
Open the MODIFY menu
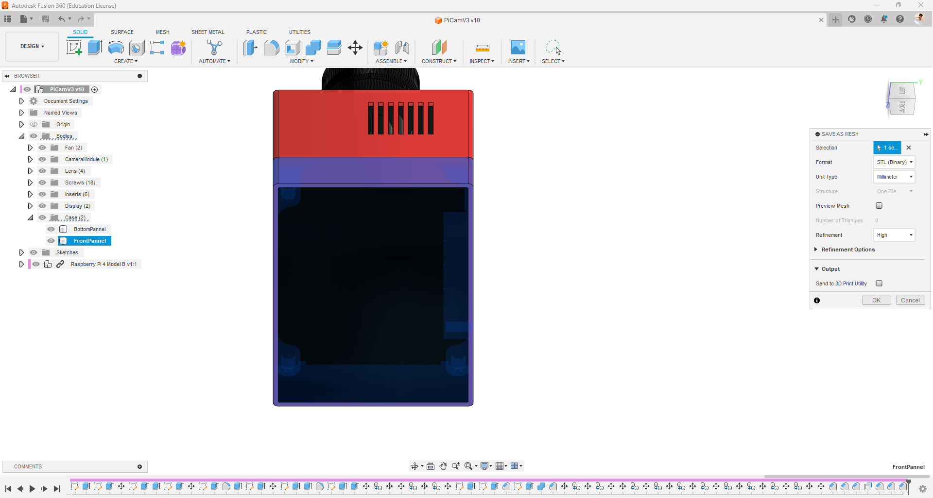(301, 61)
